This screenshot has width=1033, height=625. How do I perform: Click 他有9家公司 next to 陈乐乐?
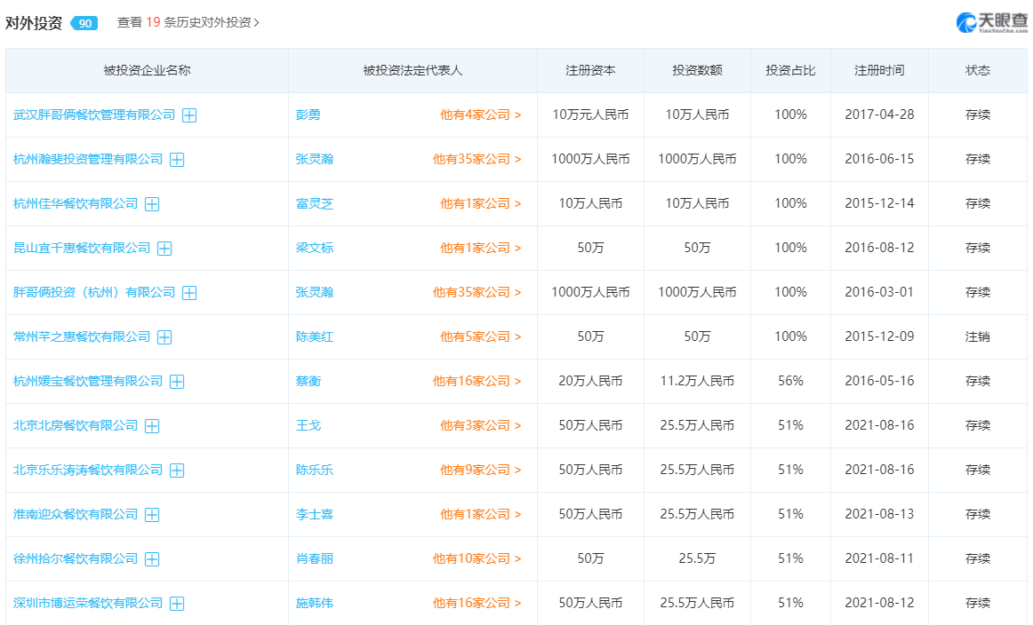click(481, 470)
